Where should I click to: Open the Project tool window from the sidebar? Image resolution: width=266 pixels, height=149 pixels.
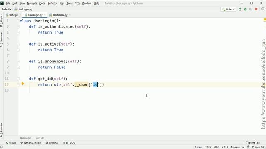[2, 20]
